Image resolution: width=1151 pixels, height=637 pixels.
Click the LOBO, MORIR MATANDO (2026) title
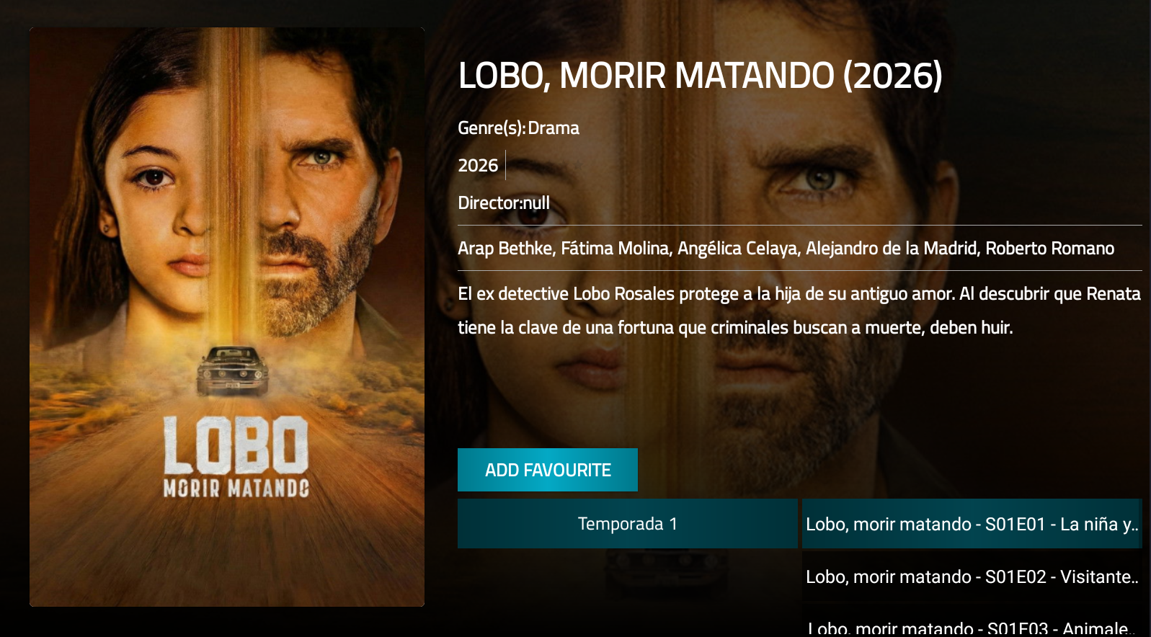tap(700, 76)
